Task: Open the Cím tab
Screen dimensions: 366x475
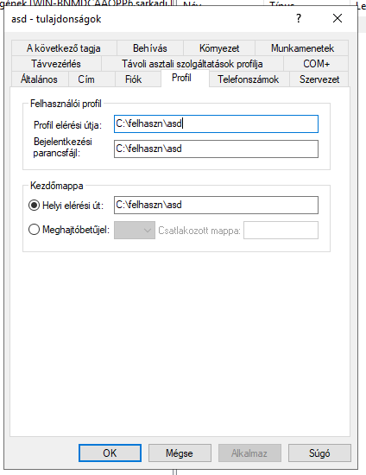Action: [x=86, y=79]
